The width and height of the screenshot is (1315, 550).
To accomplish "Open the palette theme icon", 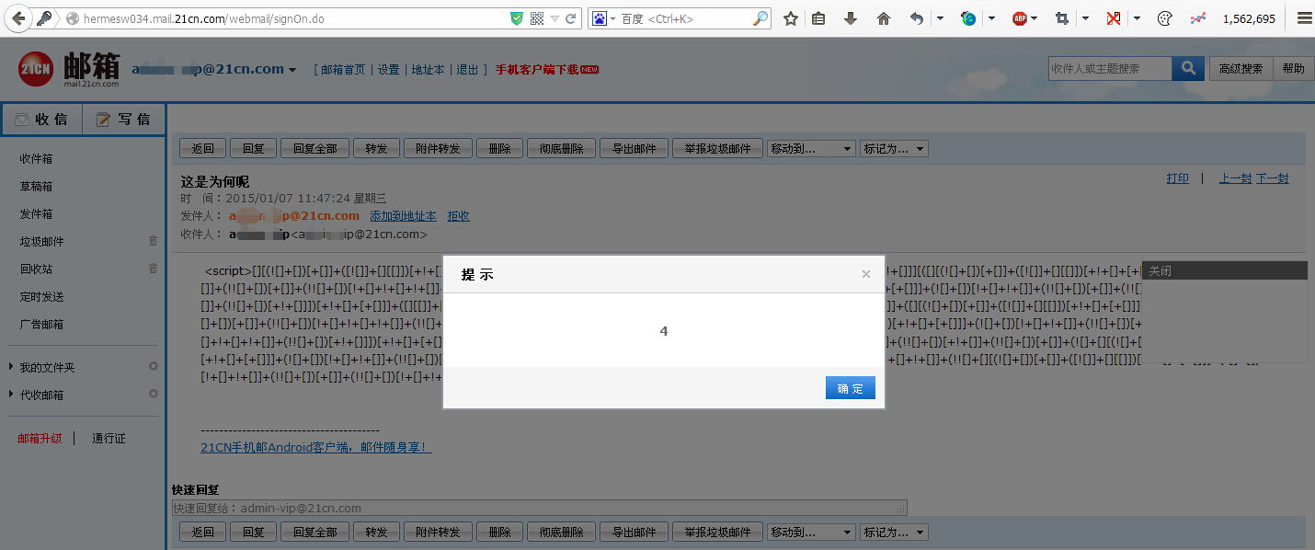I will tap(1165, 18).
